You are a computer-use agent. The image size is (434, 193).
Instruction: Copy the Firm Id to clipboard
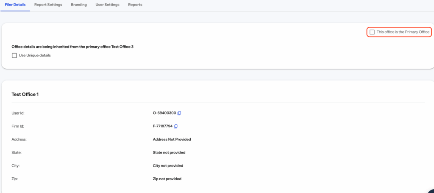tap(176, 126)
